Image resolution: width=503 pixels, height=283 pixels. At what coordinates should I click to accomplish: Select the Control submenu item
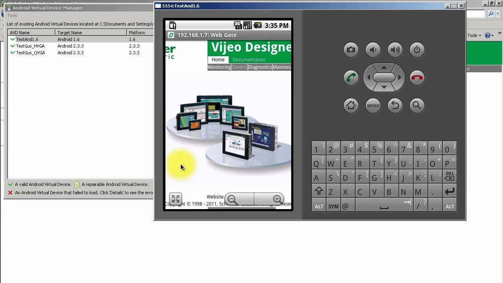tap(239, 67)
